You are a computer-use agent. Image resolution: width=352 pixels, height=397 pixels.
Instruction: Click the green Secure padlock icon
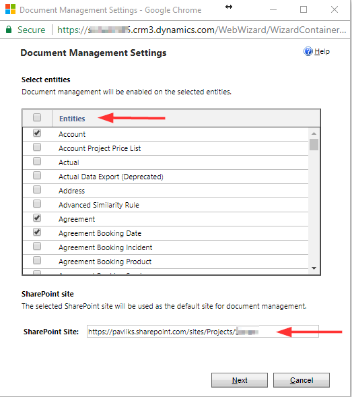(x=9, y=30)
